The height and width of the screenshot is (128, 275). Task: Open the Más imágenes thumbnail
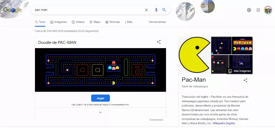[x=241, y=64]
